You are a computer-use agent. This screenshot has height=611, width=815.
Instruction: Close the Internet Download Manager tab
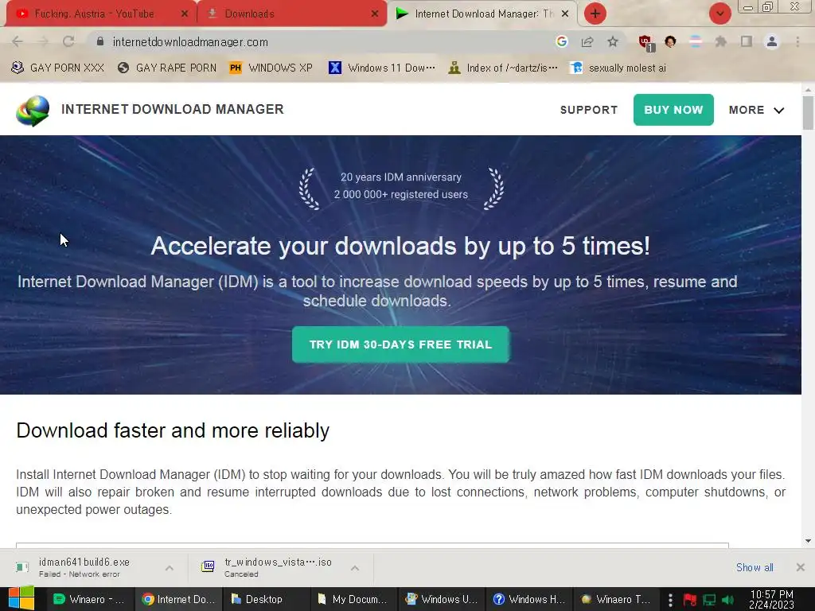(x=565, y=14)
